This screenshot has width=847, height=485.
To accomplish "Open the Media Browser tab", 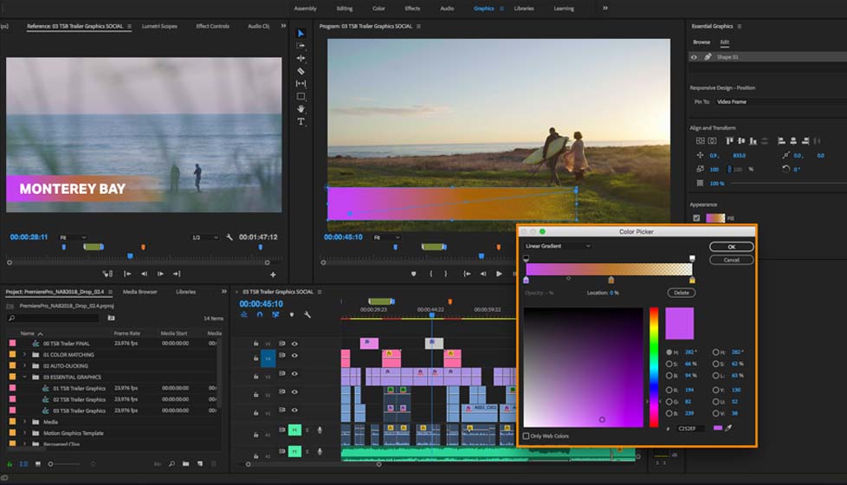I will (140, 292).
